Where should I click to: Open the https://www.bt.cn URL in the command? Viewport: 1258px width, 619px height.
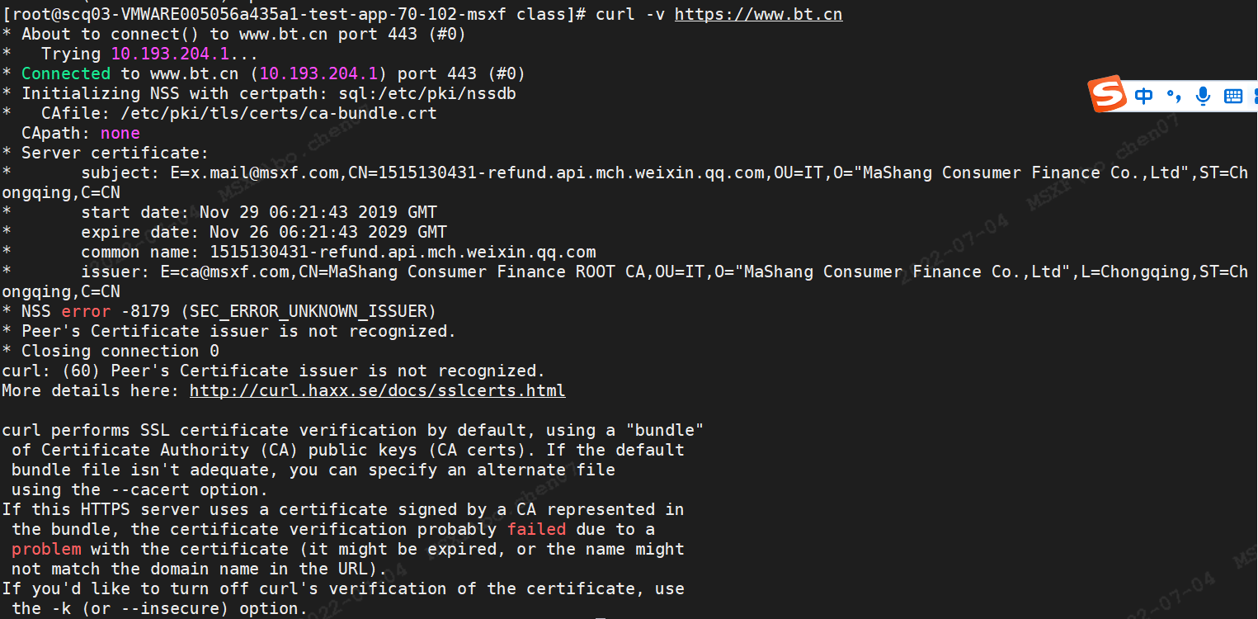(759, 15)
